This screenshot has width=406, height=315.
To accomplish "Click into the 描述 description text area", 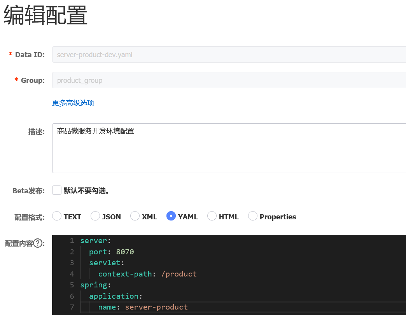I will (x=229, y=148).
